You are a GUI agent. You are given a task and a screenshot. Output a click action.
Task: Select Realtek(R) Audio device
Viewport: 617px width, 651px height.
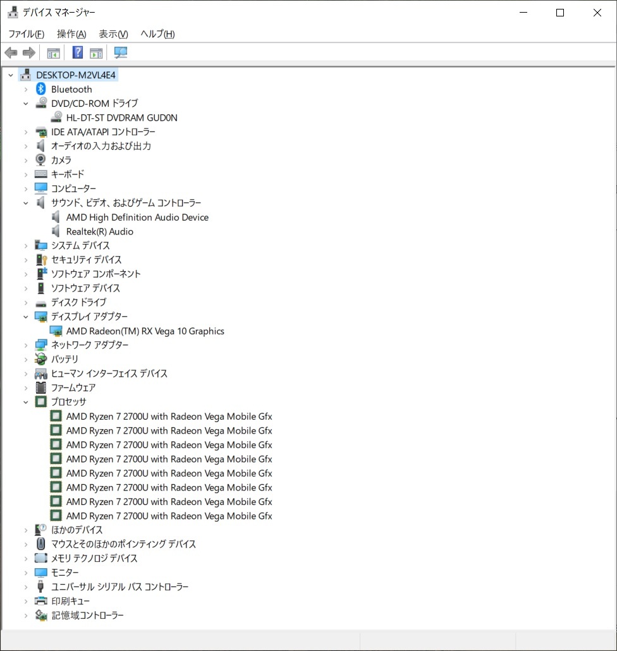[100, 231]
